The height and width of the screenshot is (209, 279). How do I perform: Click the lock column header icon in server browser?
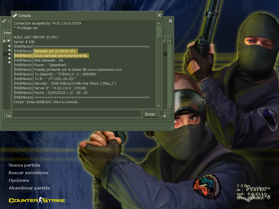[4, 41]
